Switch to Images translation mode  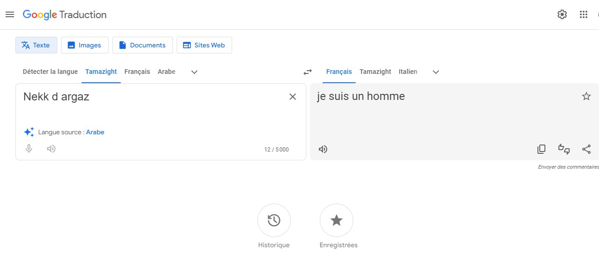coord(85,45)
